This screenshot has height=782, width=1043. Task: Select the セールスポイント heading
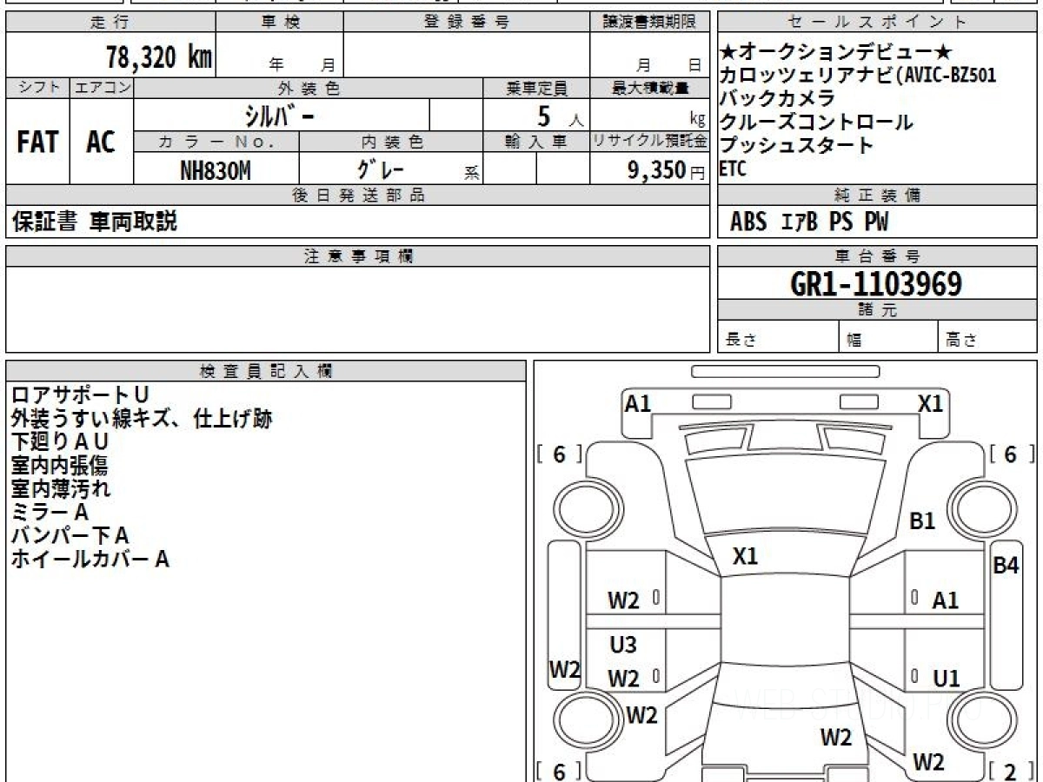(x=878, y=22)
